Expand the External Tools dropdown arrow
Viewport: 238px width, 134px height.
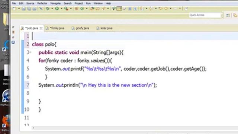[x=71, y=9]
